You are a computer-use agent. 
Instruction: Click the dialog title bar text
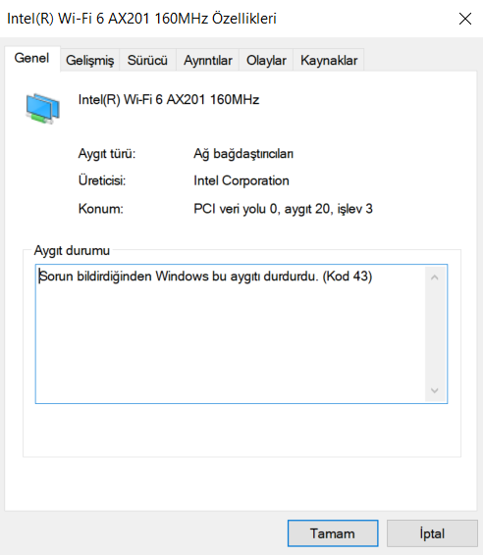pyautogui.click(x=141, y=19)
